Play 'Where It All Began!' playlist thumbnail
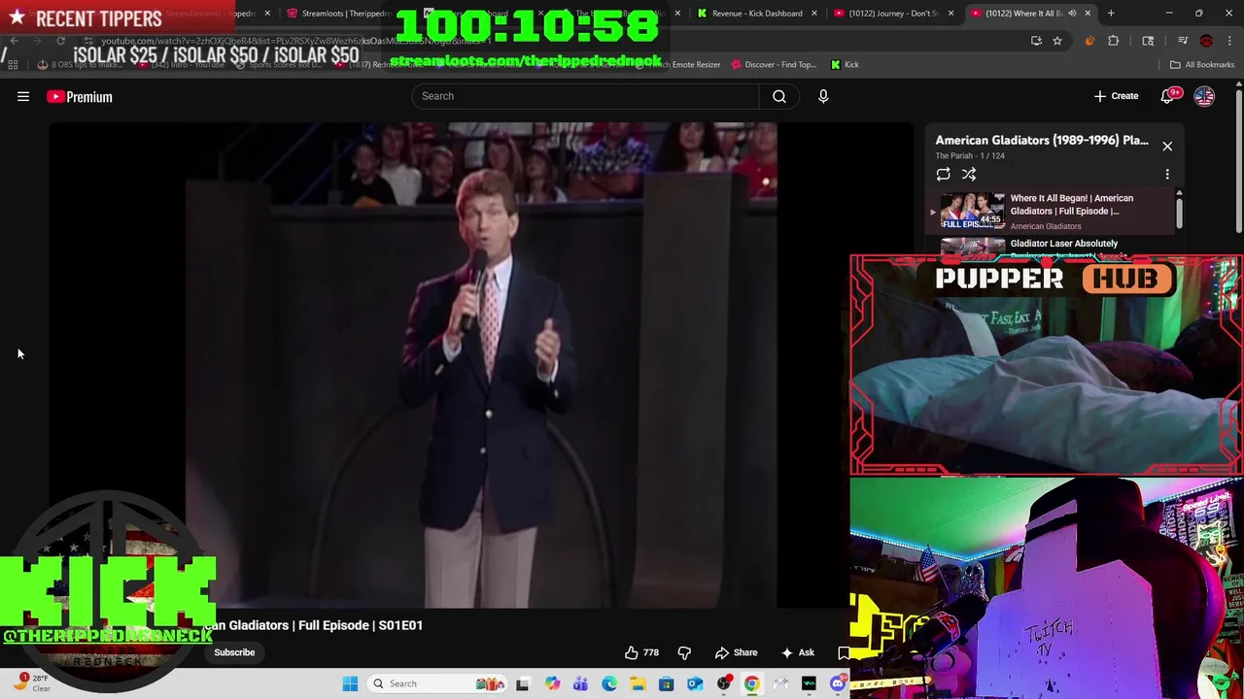1244x699 pixels. click(972, 211)
